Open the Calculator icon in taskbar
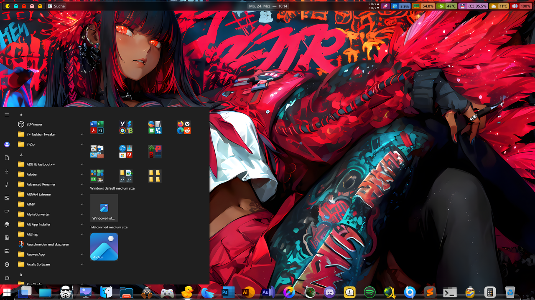 coord(490,292)
